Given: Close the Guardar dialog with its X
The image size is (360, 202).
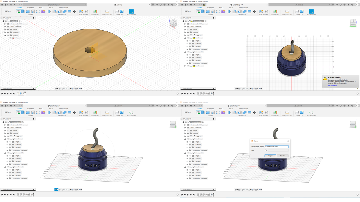Looking at the screenshot, I should coord(288,141).
